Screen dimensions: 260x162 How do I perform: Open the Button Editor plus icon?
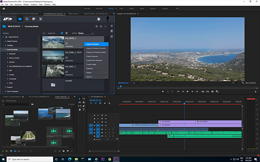click(255, 92)
